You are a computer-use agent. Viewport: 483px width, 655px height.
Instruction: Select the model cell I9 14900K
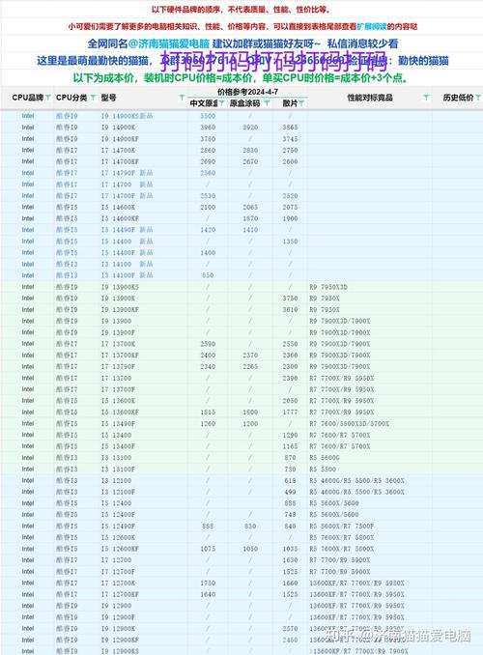coord(118,128)
